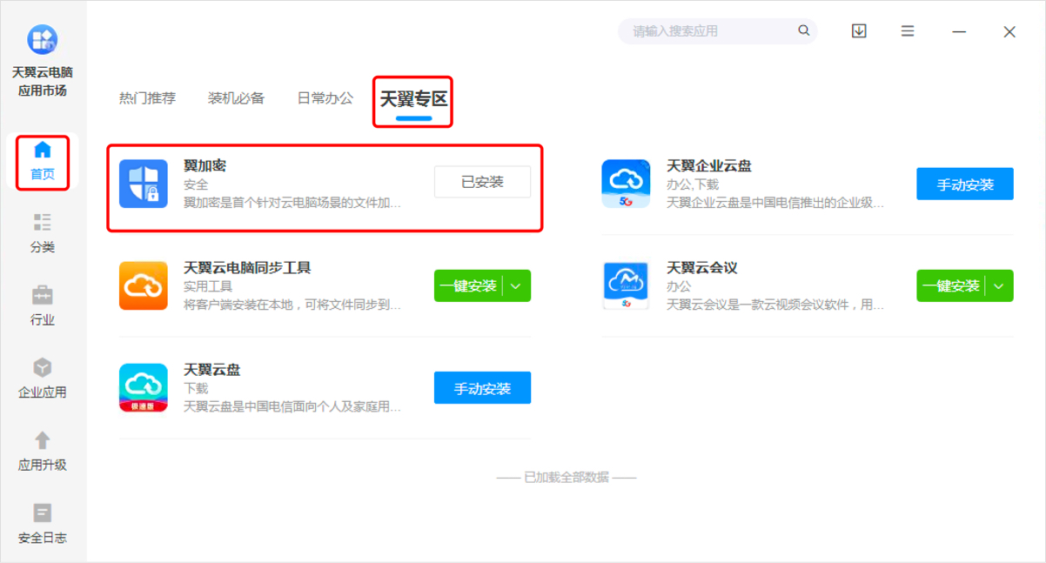1046x563 pixels.
Task: Open the hamburger menu icon
Action: click(x=908, y=30)
